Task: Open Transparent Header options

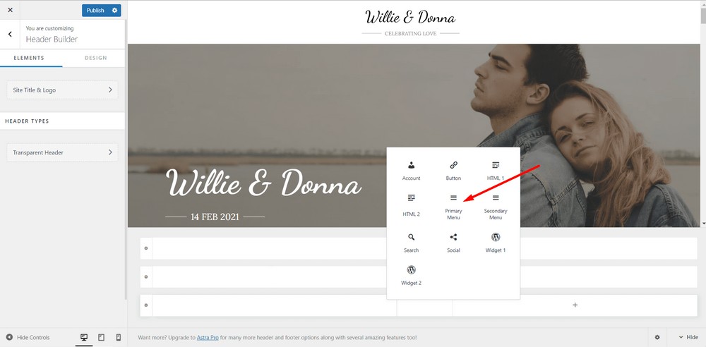Action: (x=62, y=152)
